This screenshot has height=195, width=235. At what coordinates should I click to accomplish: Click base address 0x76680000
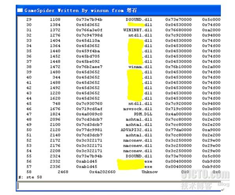click(178, 30)
